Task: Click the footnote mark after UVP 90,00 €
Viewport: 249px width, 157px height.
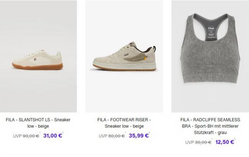Action: click(40, 132)
